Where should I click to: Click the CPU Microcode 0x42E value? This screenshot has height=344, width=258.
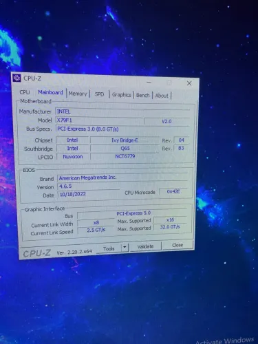[x=173, y=191]
